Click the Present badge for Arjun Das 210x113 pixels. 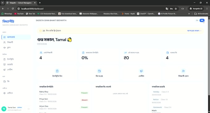tap(84, 107)
